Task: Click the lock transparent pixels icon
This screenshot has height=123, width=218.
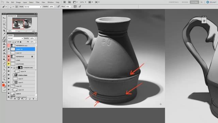Action: (13, 42)
